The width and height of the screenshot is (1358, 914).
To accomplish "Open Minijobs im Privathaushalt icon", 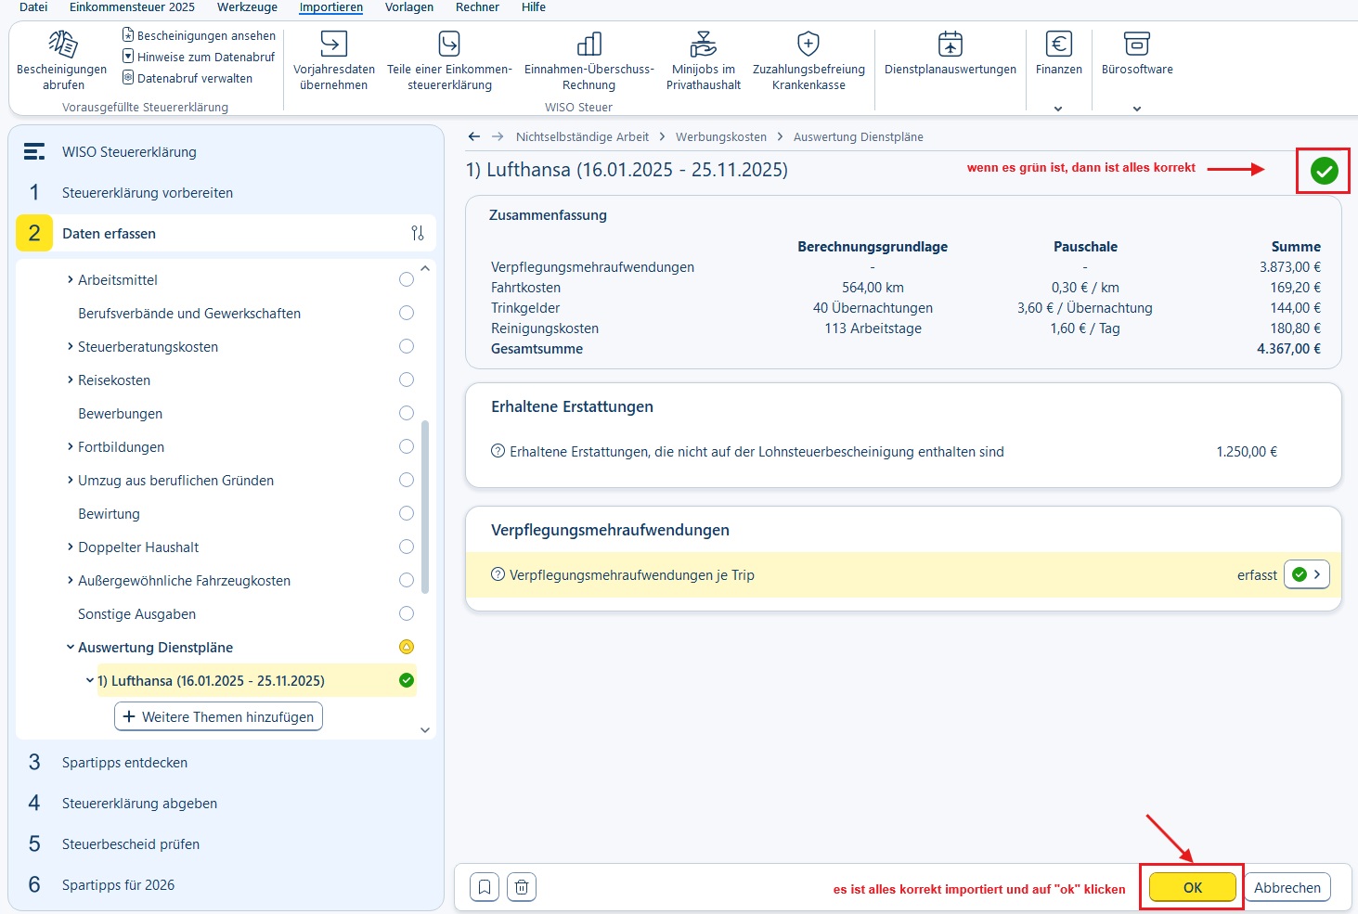I will (704, 44).
